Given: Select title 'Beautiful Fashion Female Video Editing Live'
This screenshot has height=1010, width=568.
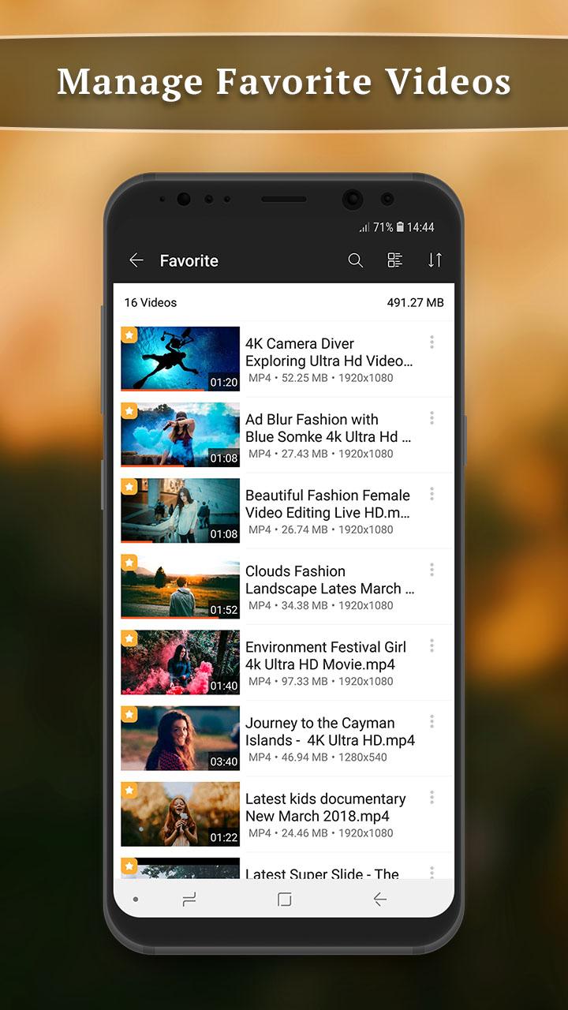Looking at the screenshot, I should (328, 503).
